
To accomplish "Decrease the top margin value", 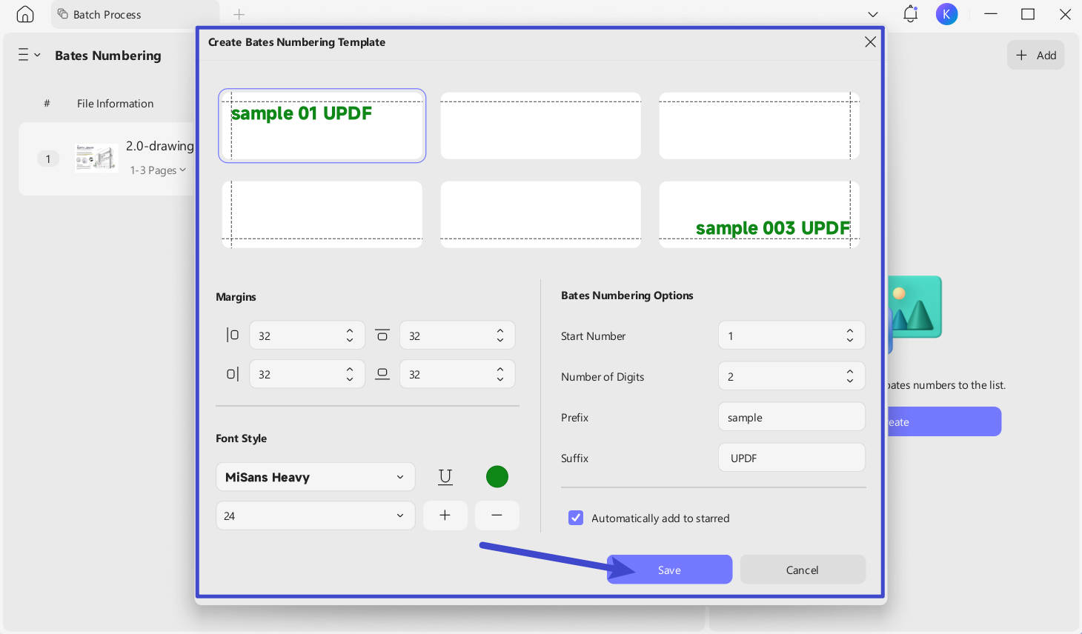I will (500, 341).
